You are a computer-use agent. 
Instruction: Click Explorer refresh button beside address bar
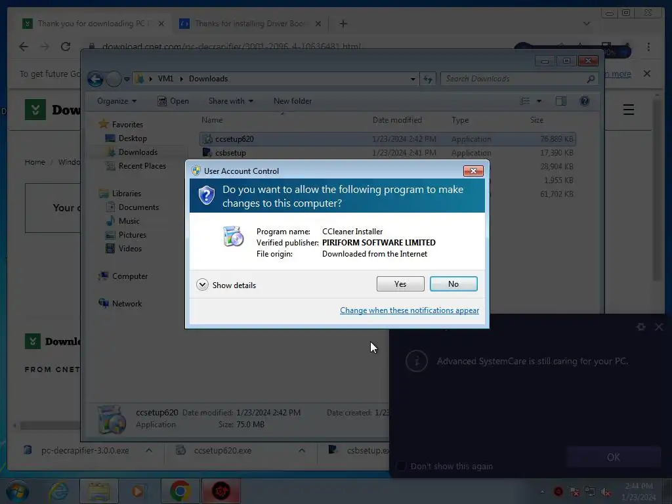click(x=427, y=79)
